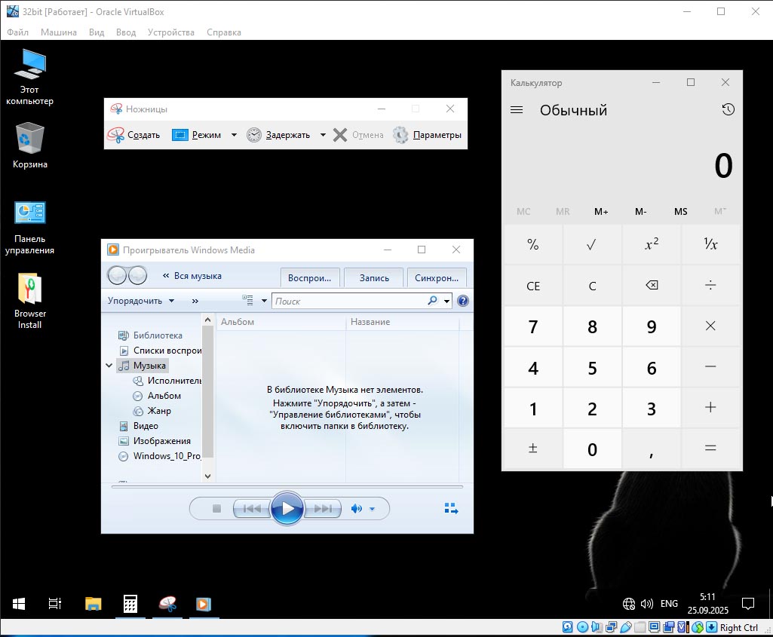Click the reciprocal 1/x key in Calculator
Viewport: 773px width, 637px height.
tap(710, 244)
